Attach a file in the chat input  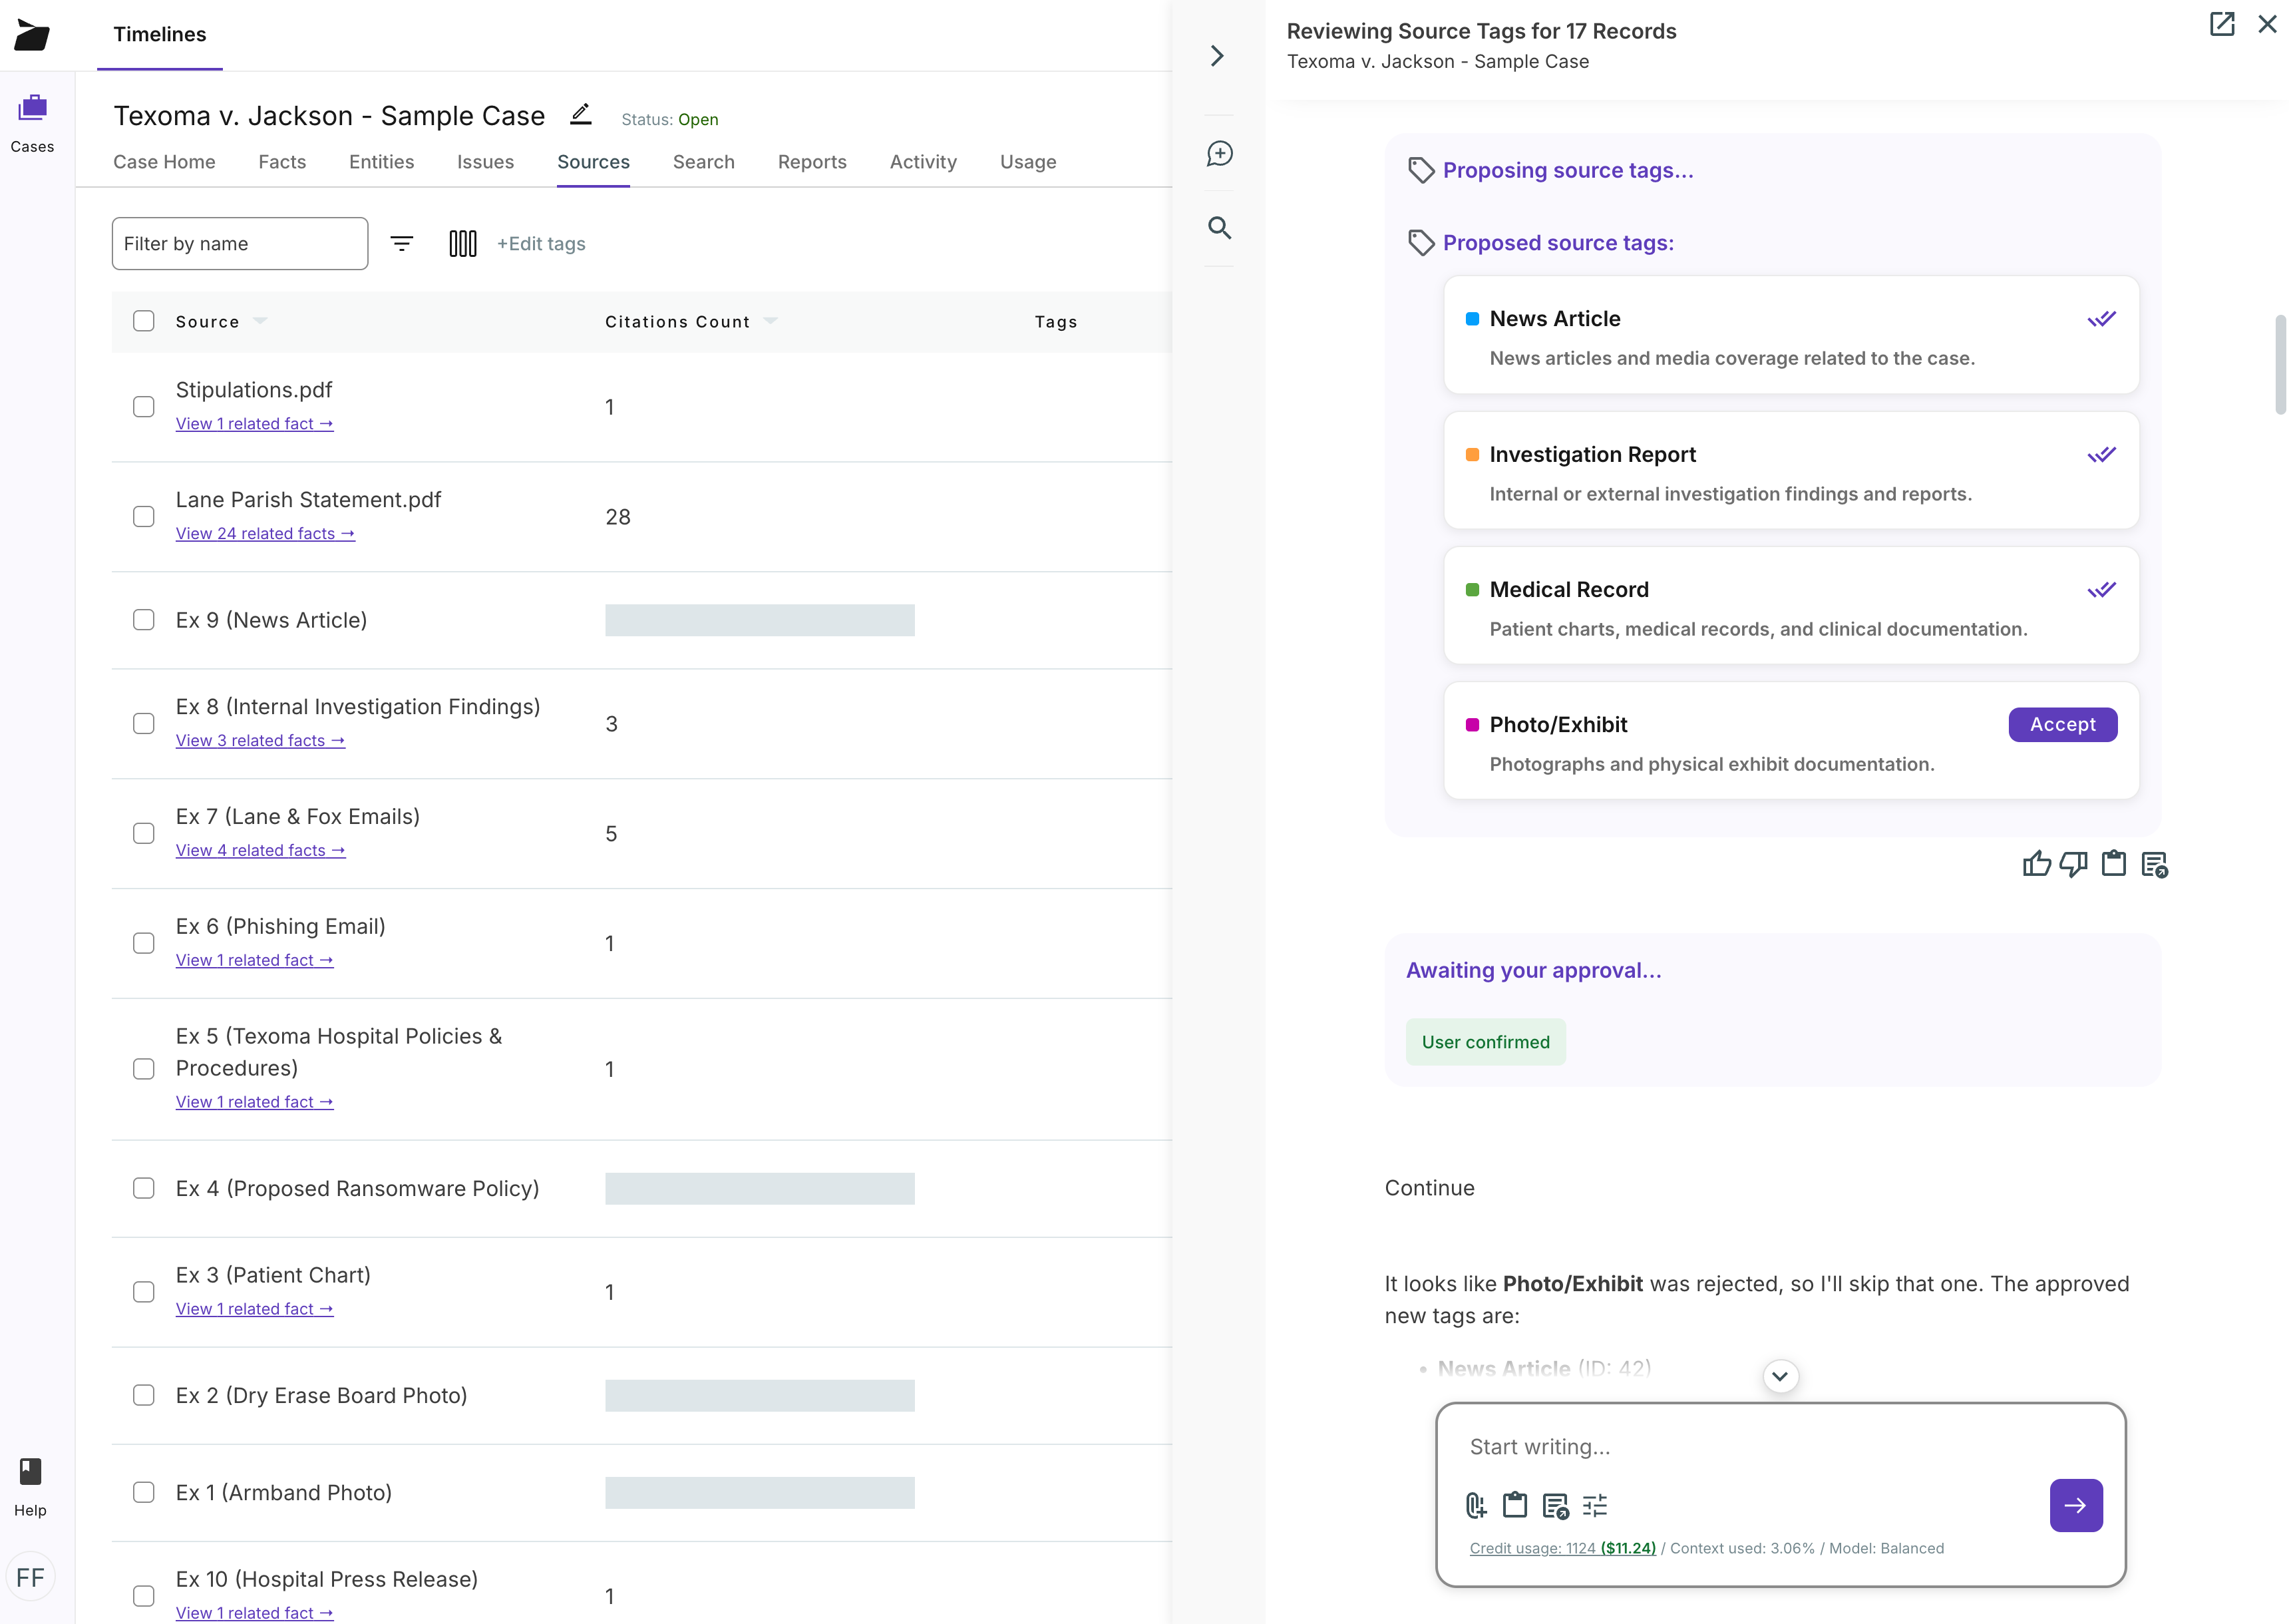1475,1506
